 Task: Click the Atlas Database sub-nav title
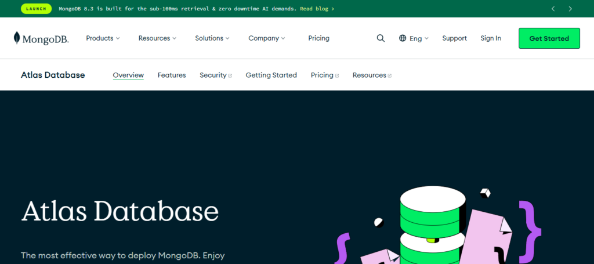click(x=53, y=75)
